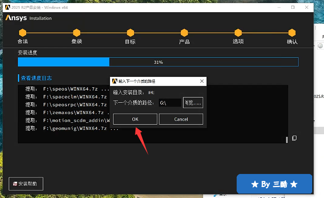Confirm the next media path with OK
The image size is (324, 198).
point(135,119)
